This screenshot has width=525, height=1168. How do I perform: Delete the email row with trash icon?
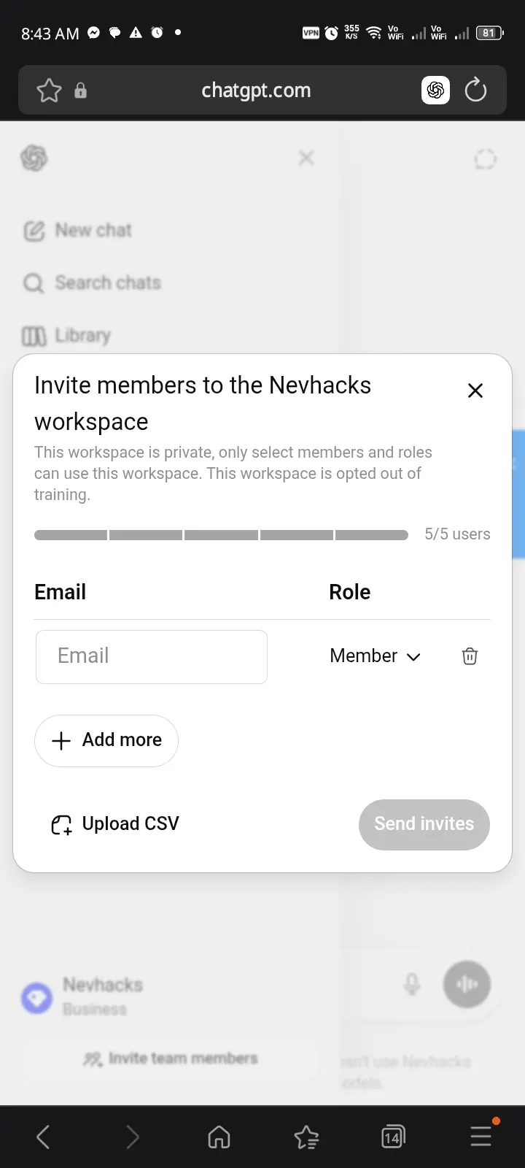pyautogui.click(x=470, y=656)
